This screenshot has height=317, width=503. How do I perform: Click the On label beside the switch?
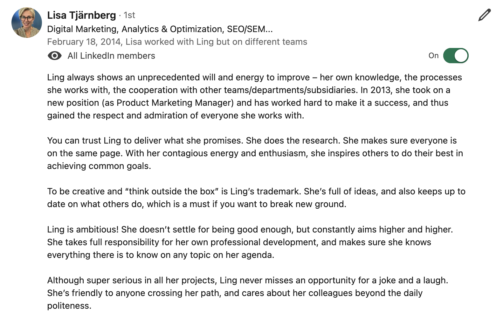pos(433,56)
